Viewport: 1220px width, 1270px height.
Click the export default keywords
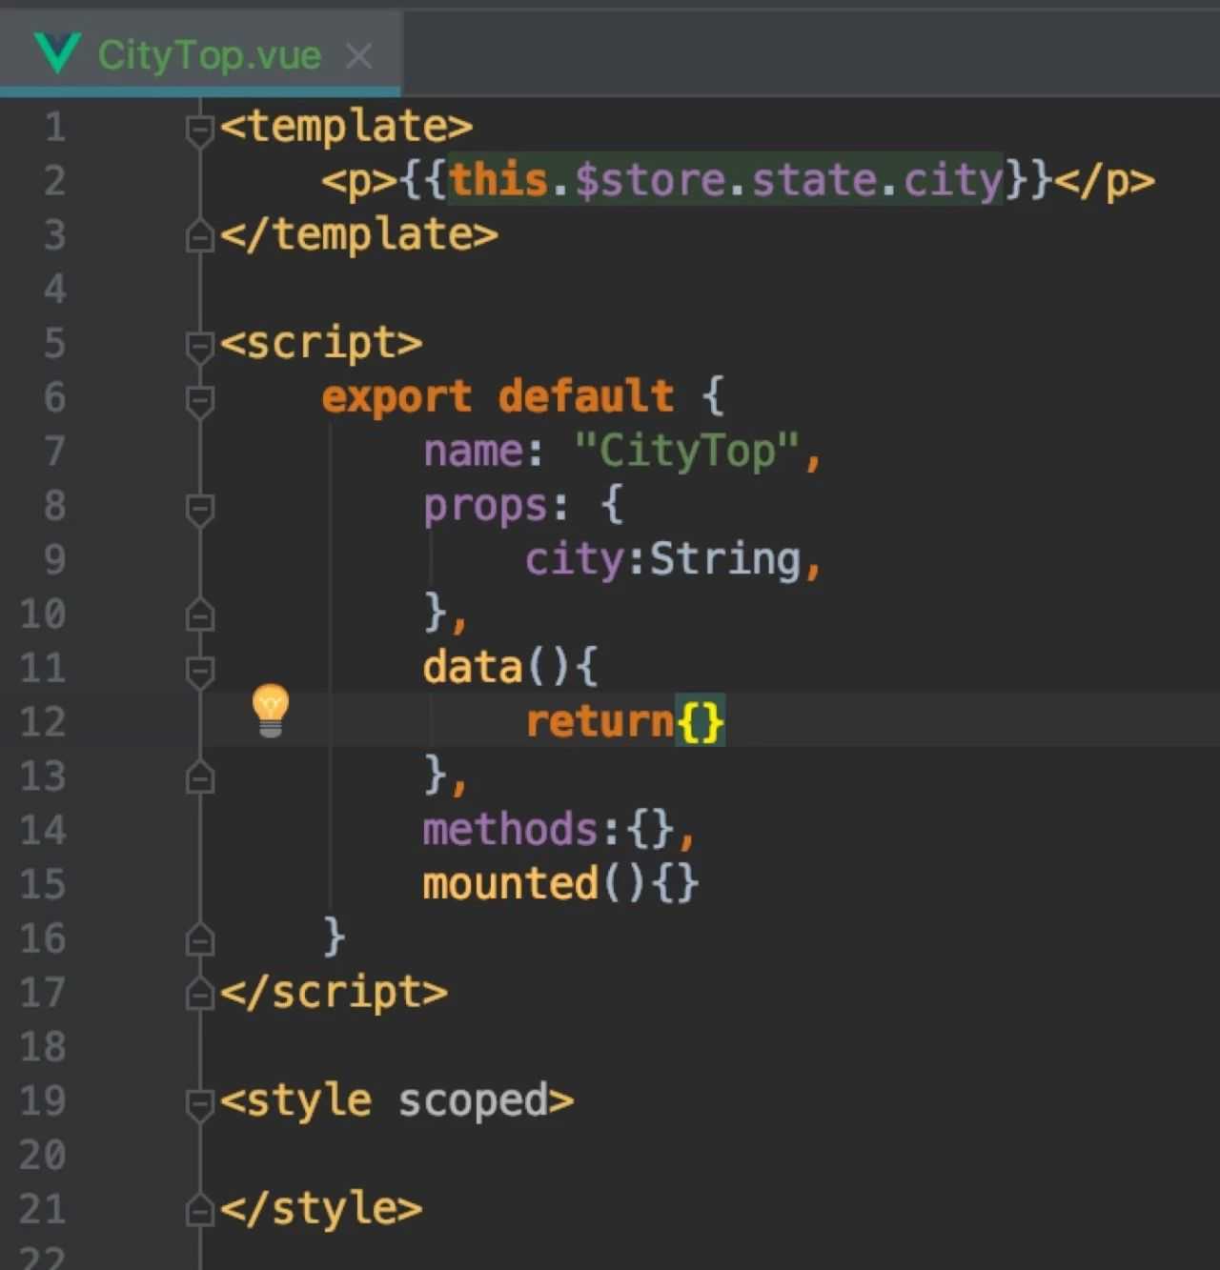[x=498, y=396]
